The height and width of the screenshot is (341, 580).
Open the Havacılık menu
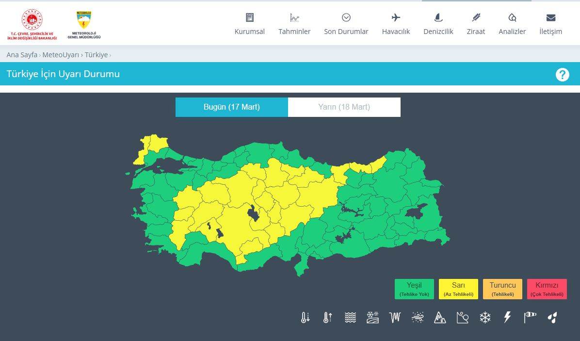[x=396, y=24]
